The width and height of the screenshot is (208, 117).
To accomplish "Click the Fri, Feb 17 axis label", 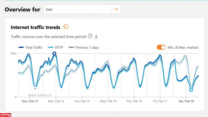I will (x=160, y=101).
